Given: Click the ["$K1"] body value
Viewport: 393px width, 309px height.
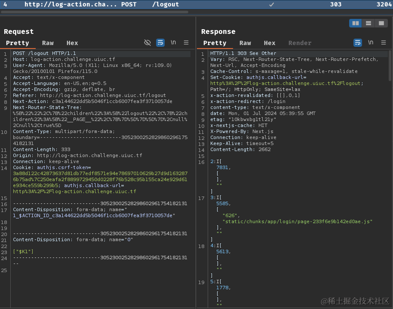Looking at the screenshot, I should pos(23,251).
